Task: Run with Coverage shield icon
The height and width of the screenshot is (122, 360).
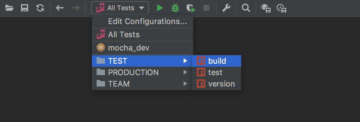Action: (x=190, y=8)
